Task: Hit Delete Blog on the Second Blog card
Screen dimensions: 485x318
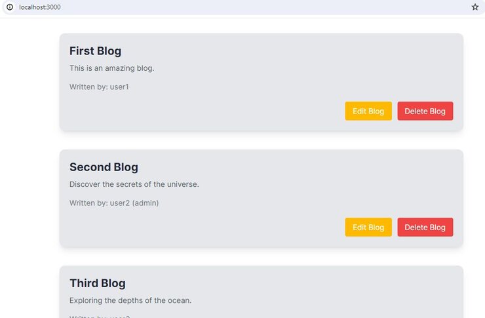Action: [x=425, y=227]
